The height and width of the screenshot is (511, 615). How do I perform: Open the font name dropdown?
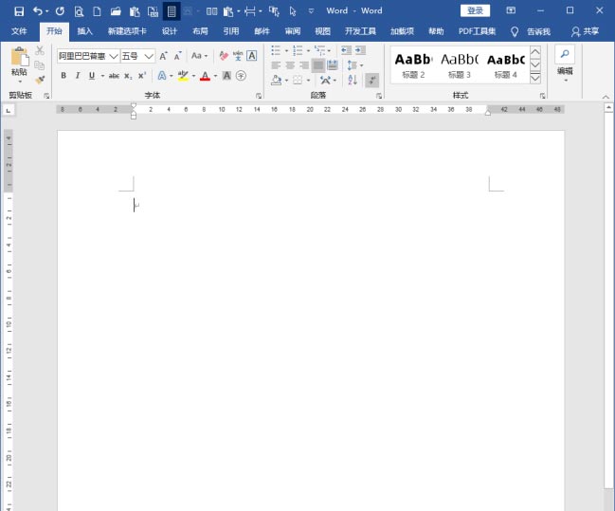click(x=113, y=56)
